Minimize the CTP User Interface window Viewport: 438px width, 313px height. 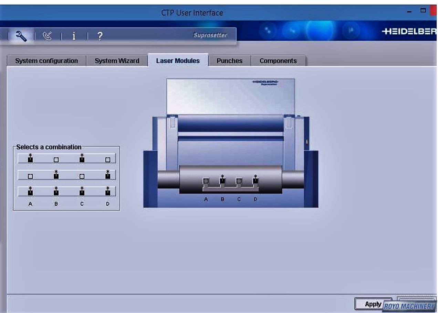409,12
